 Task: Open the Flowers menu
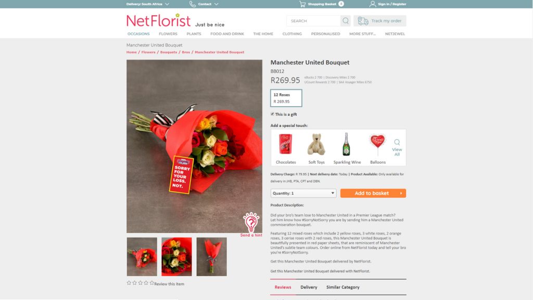[x=168, y=34]
